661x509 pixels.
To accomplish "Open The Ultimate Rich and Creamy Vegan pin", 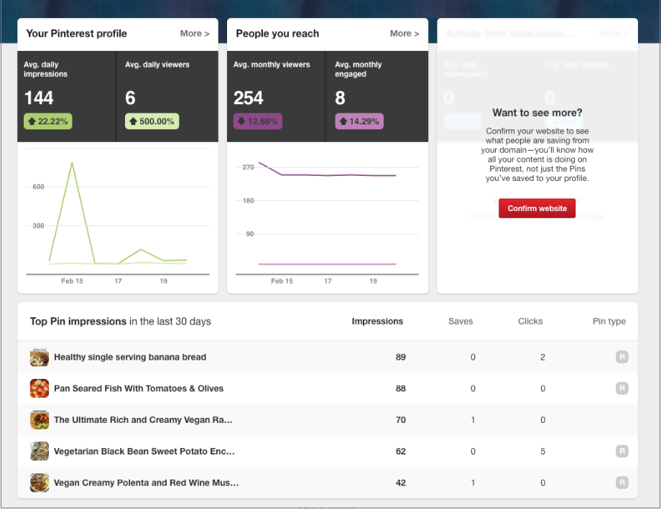I will [x=143, y=420].
